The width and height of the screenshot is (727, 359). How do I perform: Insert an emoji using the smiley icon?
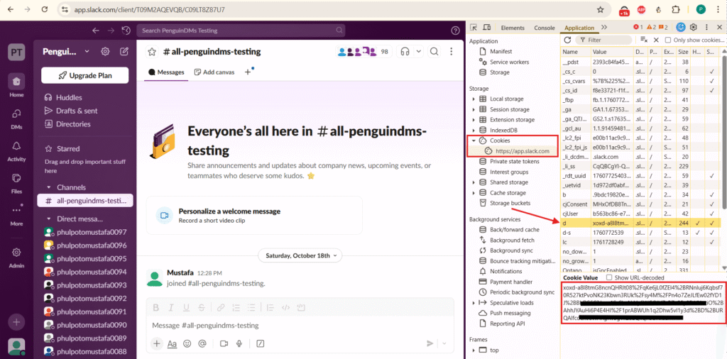[187, 343]
